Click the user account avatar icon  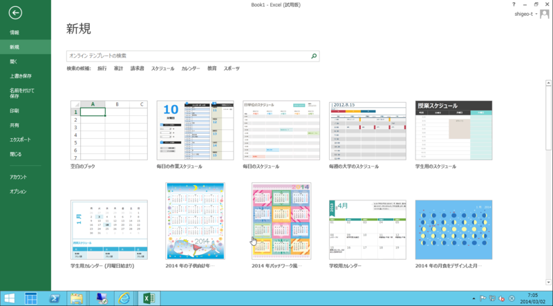click(545, 14)
